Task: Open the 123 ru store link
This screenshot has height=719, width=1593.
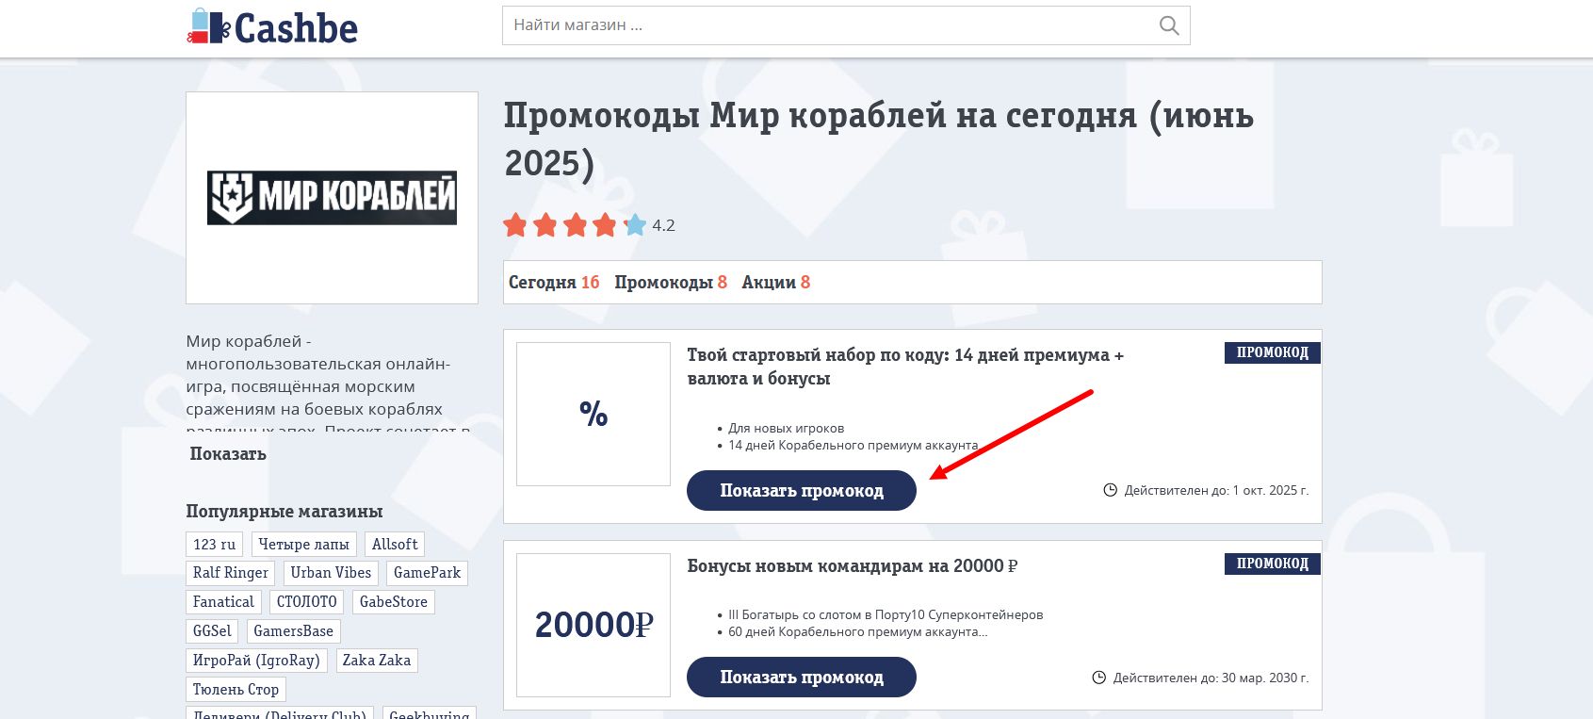Action: coord(215,544)
